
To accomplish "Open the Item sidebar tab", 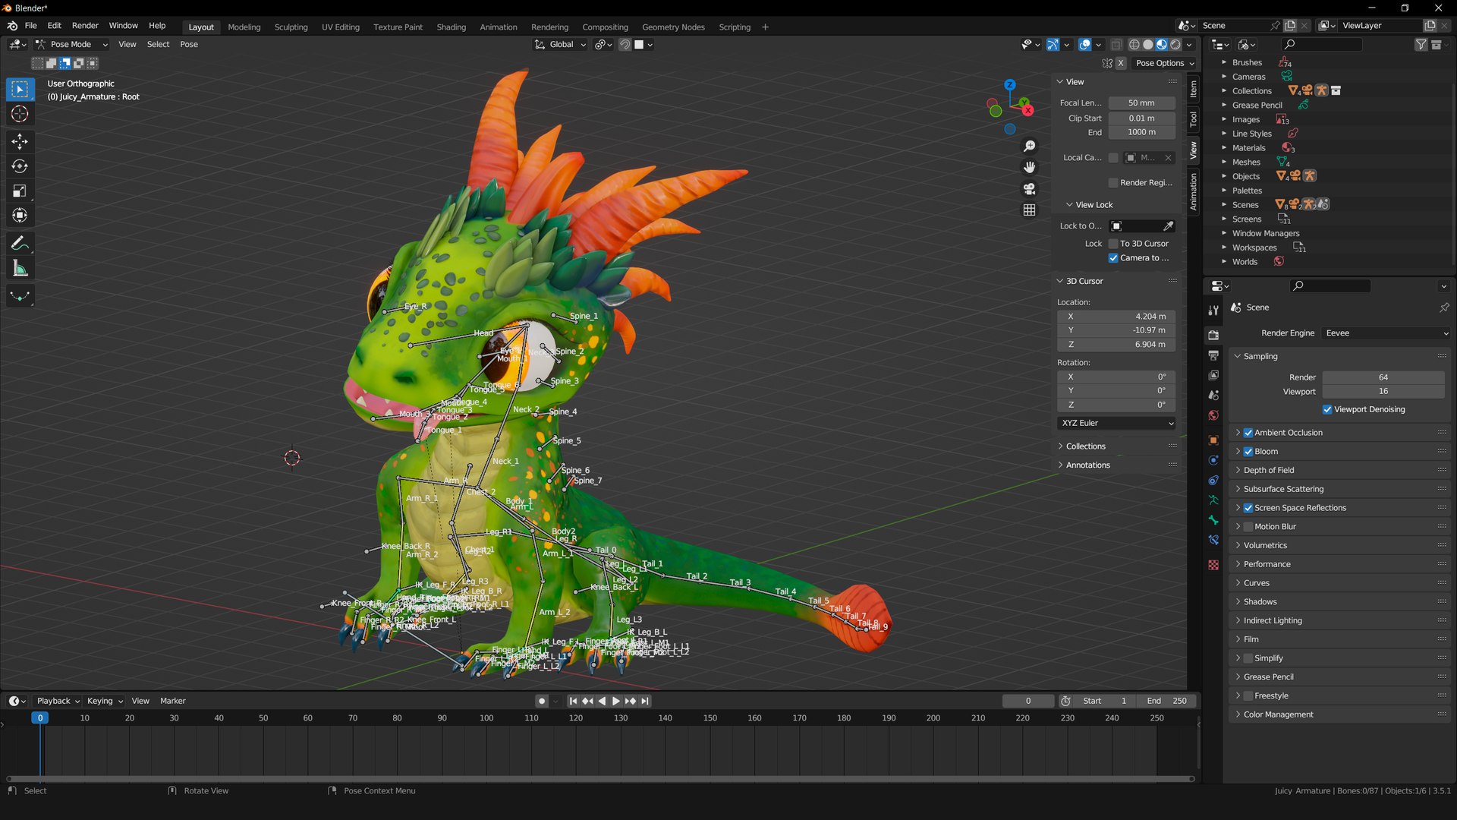I will coord(1194,89).
